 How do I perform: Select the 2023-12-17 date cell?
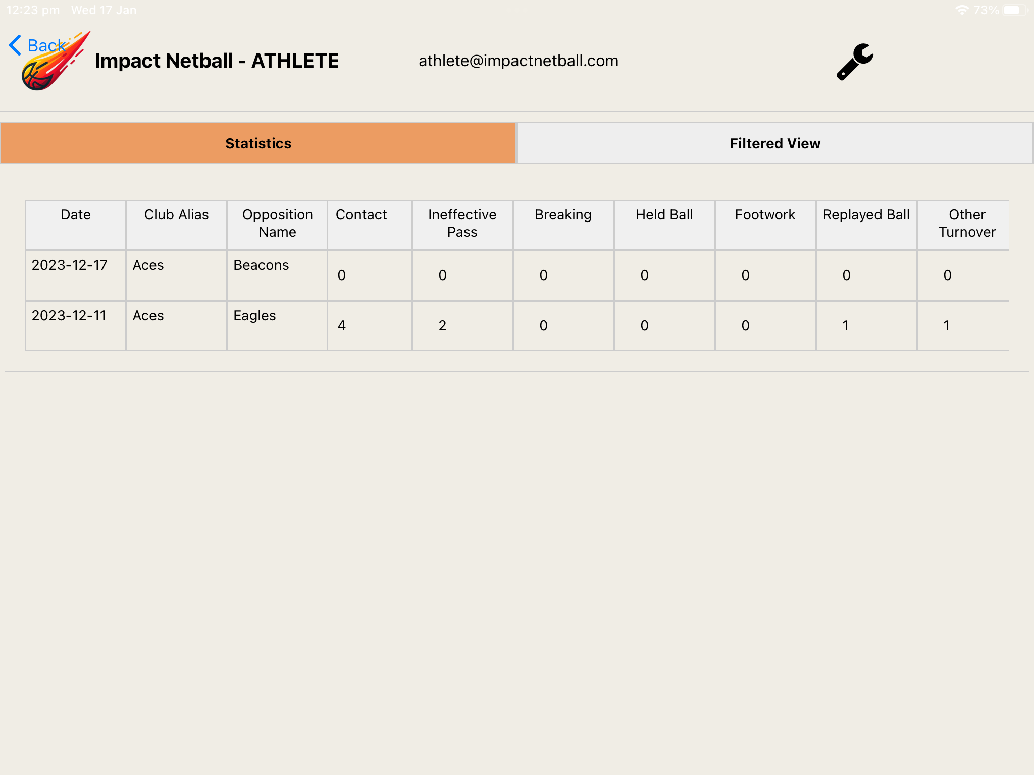click(x=70, y=265)
